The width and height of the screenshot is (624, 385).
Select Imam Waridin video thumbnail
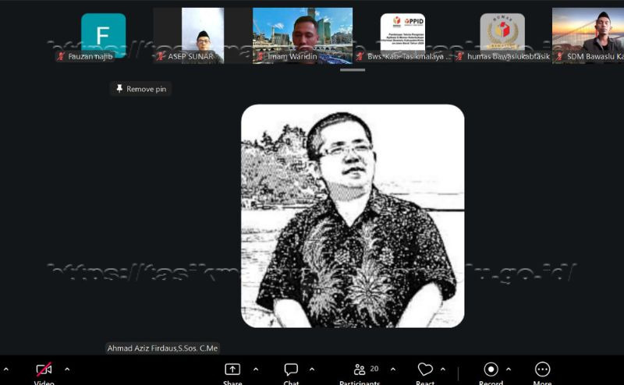click(x=303, y=36)
